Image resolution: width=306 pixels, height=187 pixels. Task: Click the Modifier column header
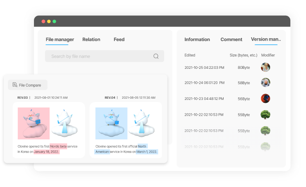[x=268, y=55]
